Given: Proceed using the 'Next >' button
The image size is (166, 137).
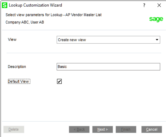Looking at the screenshot, I should click(103, 130).
